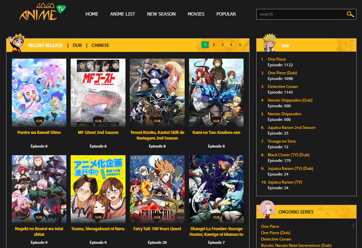Open One Piece in the DAY ranking
The width and height of the screenshot is (362, 248).
pyautogui.click(x=277, y=59)
